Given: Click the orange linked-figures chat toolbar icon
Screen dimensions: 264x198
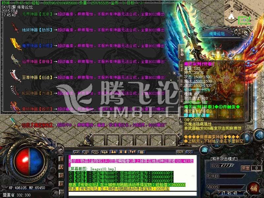Looking at the screenshot, I should [123, 152].
